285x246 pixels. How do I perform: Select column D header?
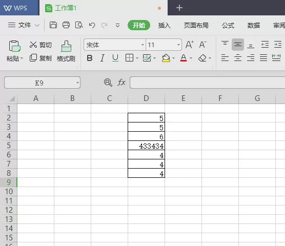[x=146, y=98]
